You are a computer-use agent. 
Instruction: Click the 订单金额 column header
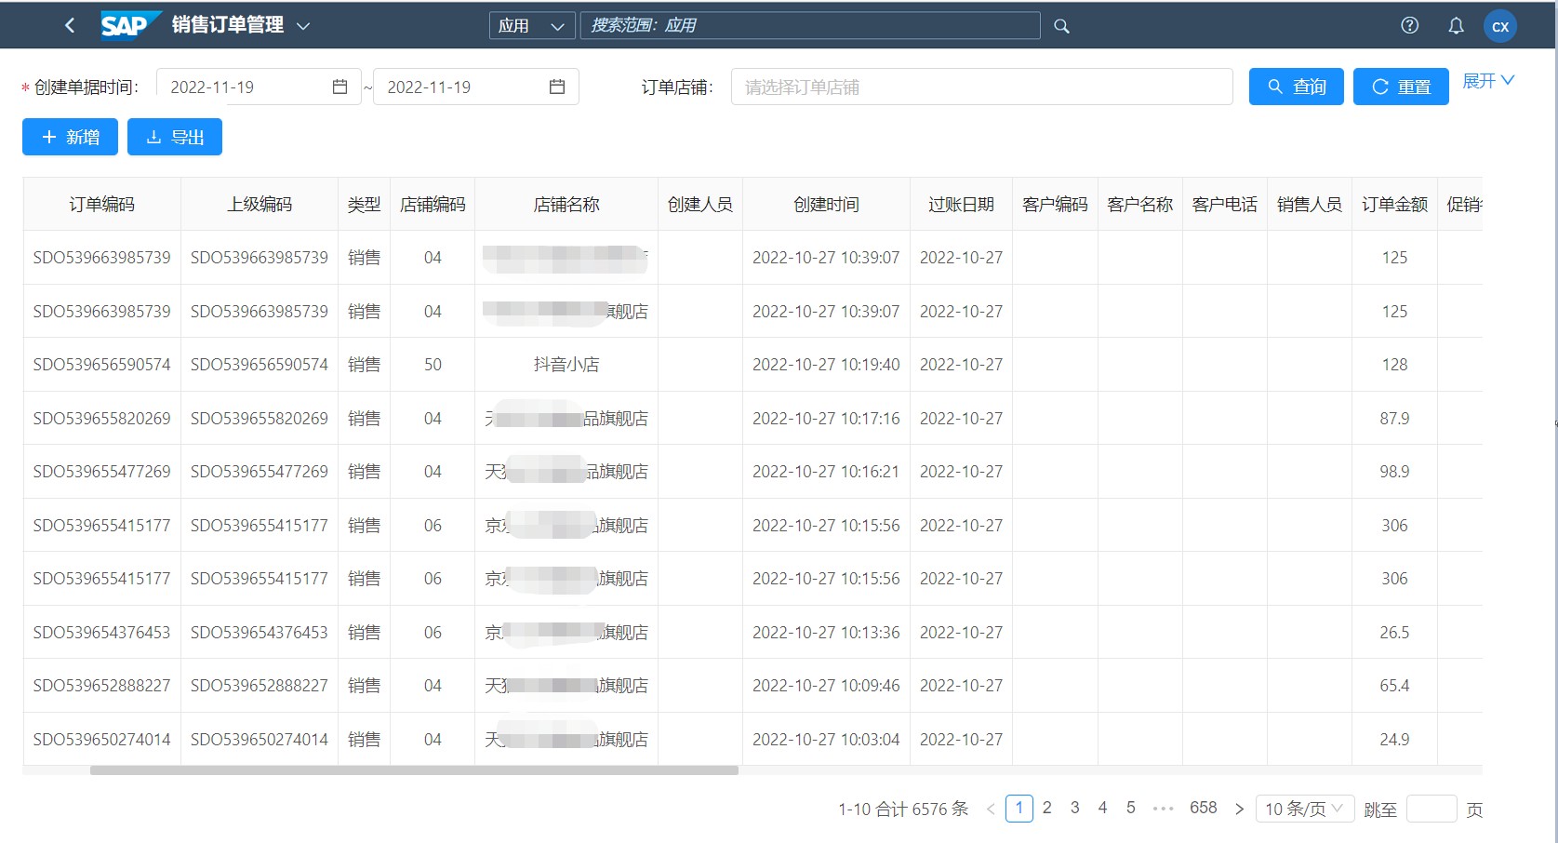(x=1394, y=204)
